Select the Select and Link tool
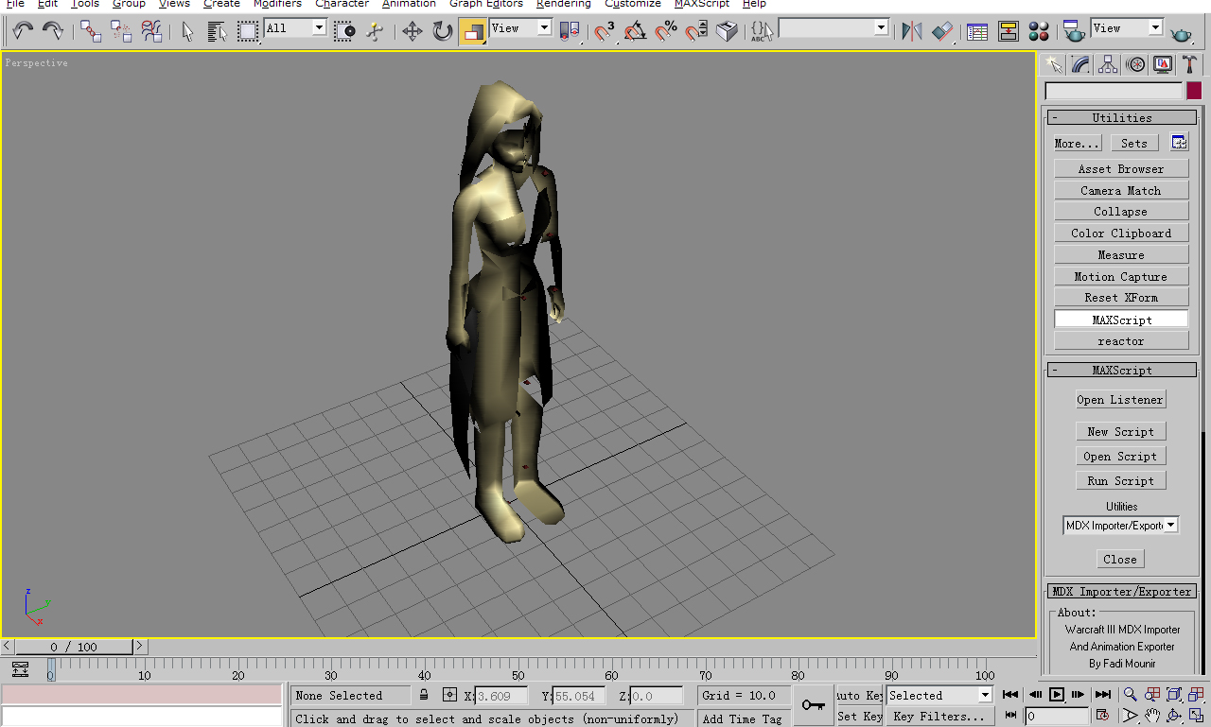Image resolution: width=1211 pixels, height=727 pixels. coord(91,31)
